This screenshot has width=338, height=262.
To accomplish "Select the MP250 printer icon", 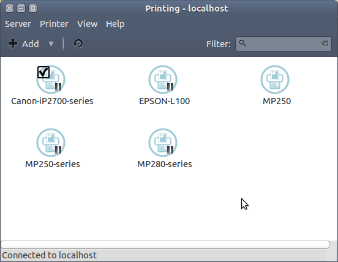I will point(275,80).
